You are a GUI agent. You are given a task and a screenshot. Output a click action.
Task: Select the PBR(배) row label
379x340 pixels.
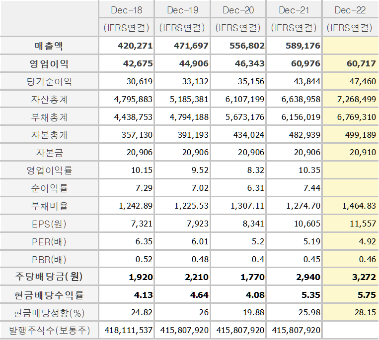point(49,260)
